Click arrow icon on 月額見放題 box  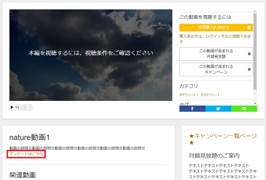pos(249,54)
